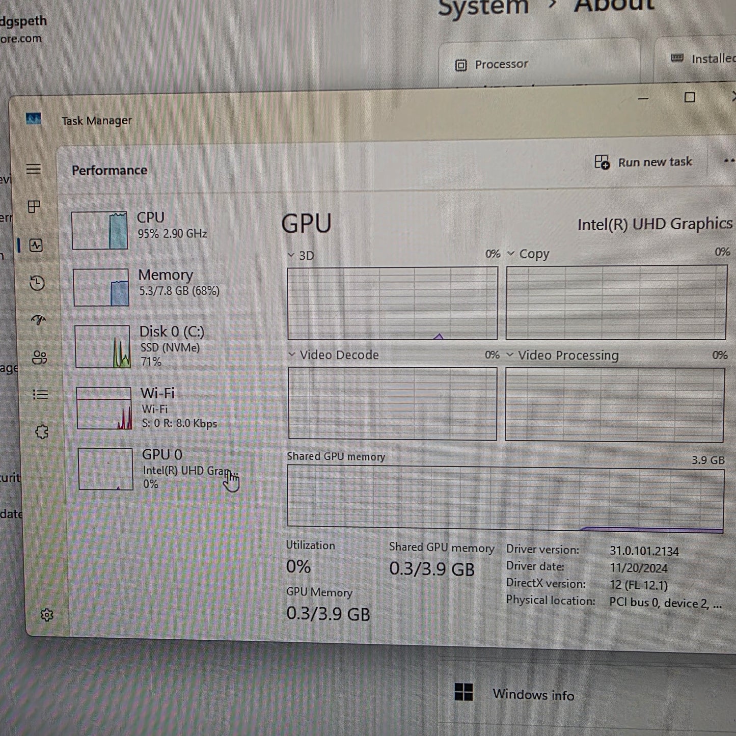Click the Performance page heading

click(110, 170)
